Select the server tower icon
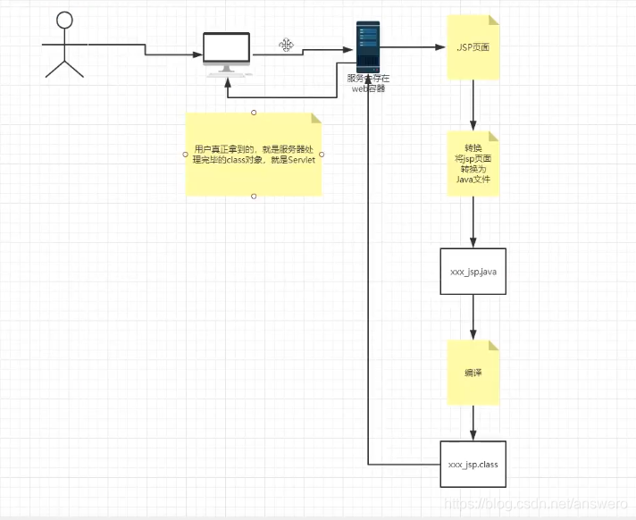This screenshot has width=636, height=520. click(x=368, y=46)
